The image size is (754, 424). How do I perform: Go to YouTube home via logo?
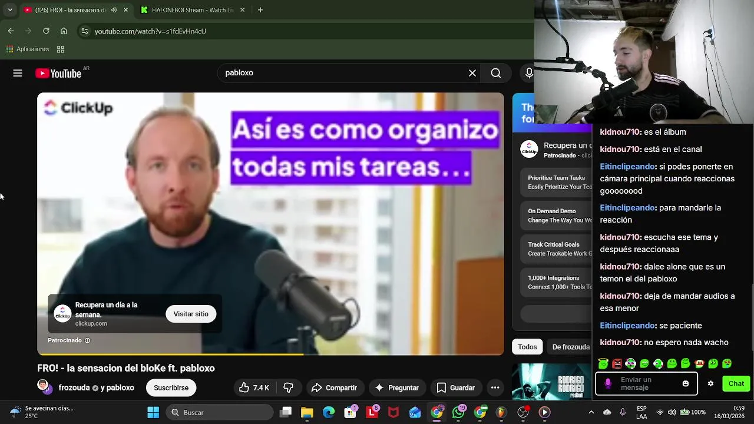pyautogui.click(x=58, y=73)
